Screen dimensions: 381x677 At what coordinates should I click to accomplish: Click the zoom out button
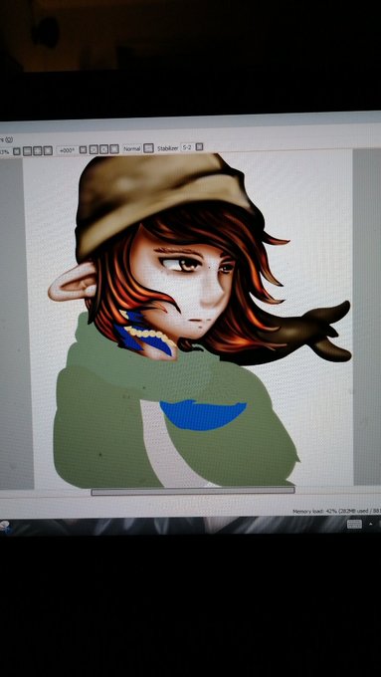point(27,151)
